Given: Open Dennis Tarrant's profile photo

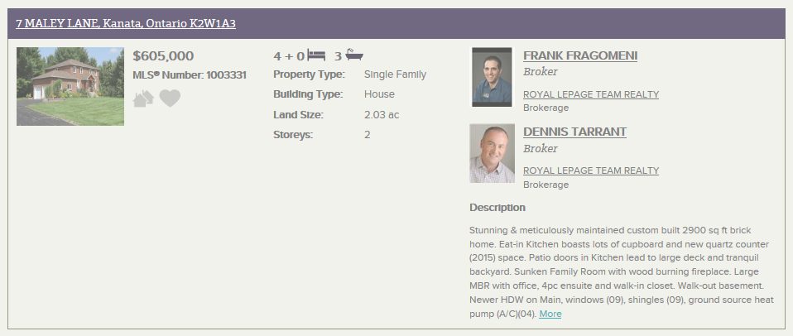Looking at the screenshot, I should click(492, 154).
